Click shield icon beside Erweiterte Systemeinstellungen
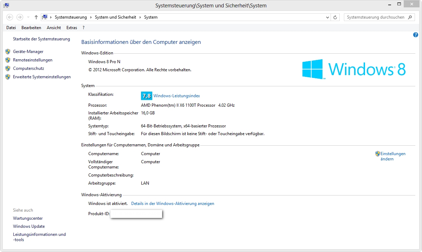Viewport: 422px width, 252px height. (x=8, y=77)
